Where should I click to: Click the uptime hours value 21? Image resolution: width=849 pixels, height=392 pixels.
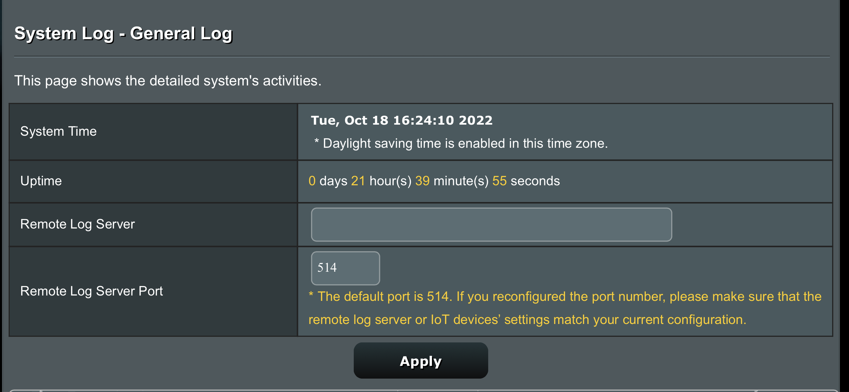(x=358, y=181)
